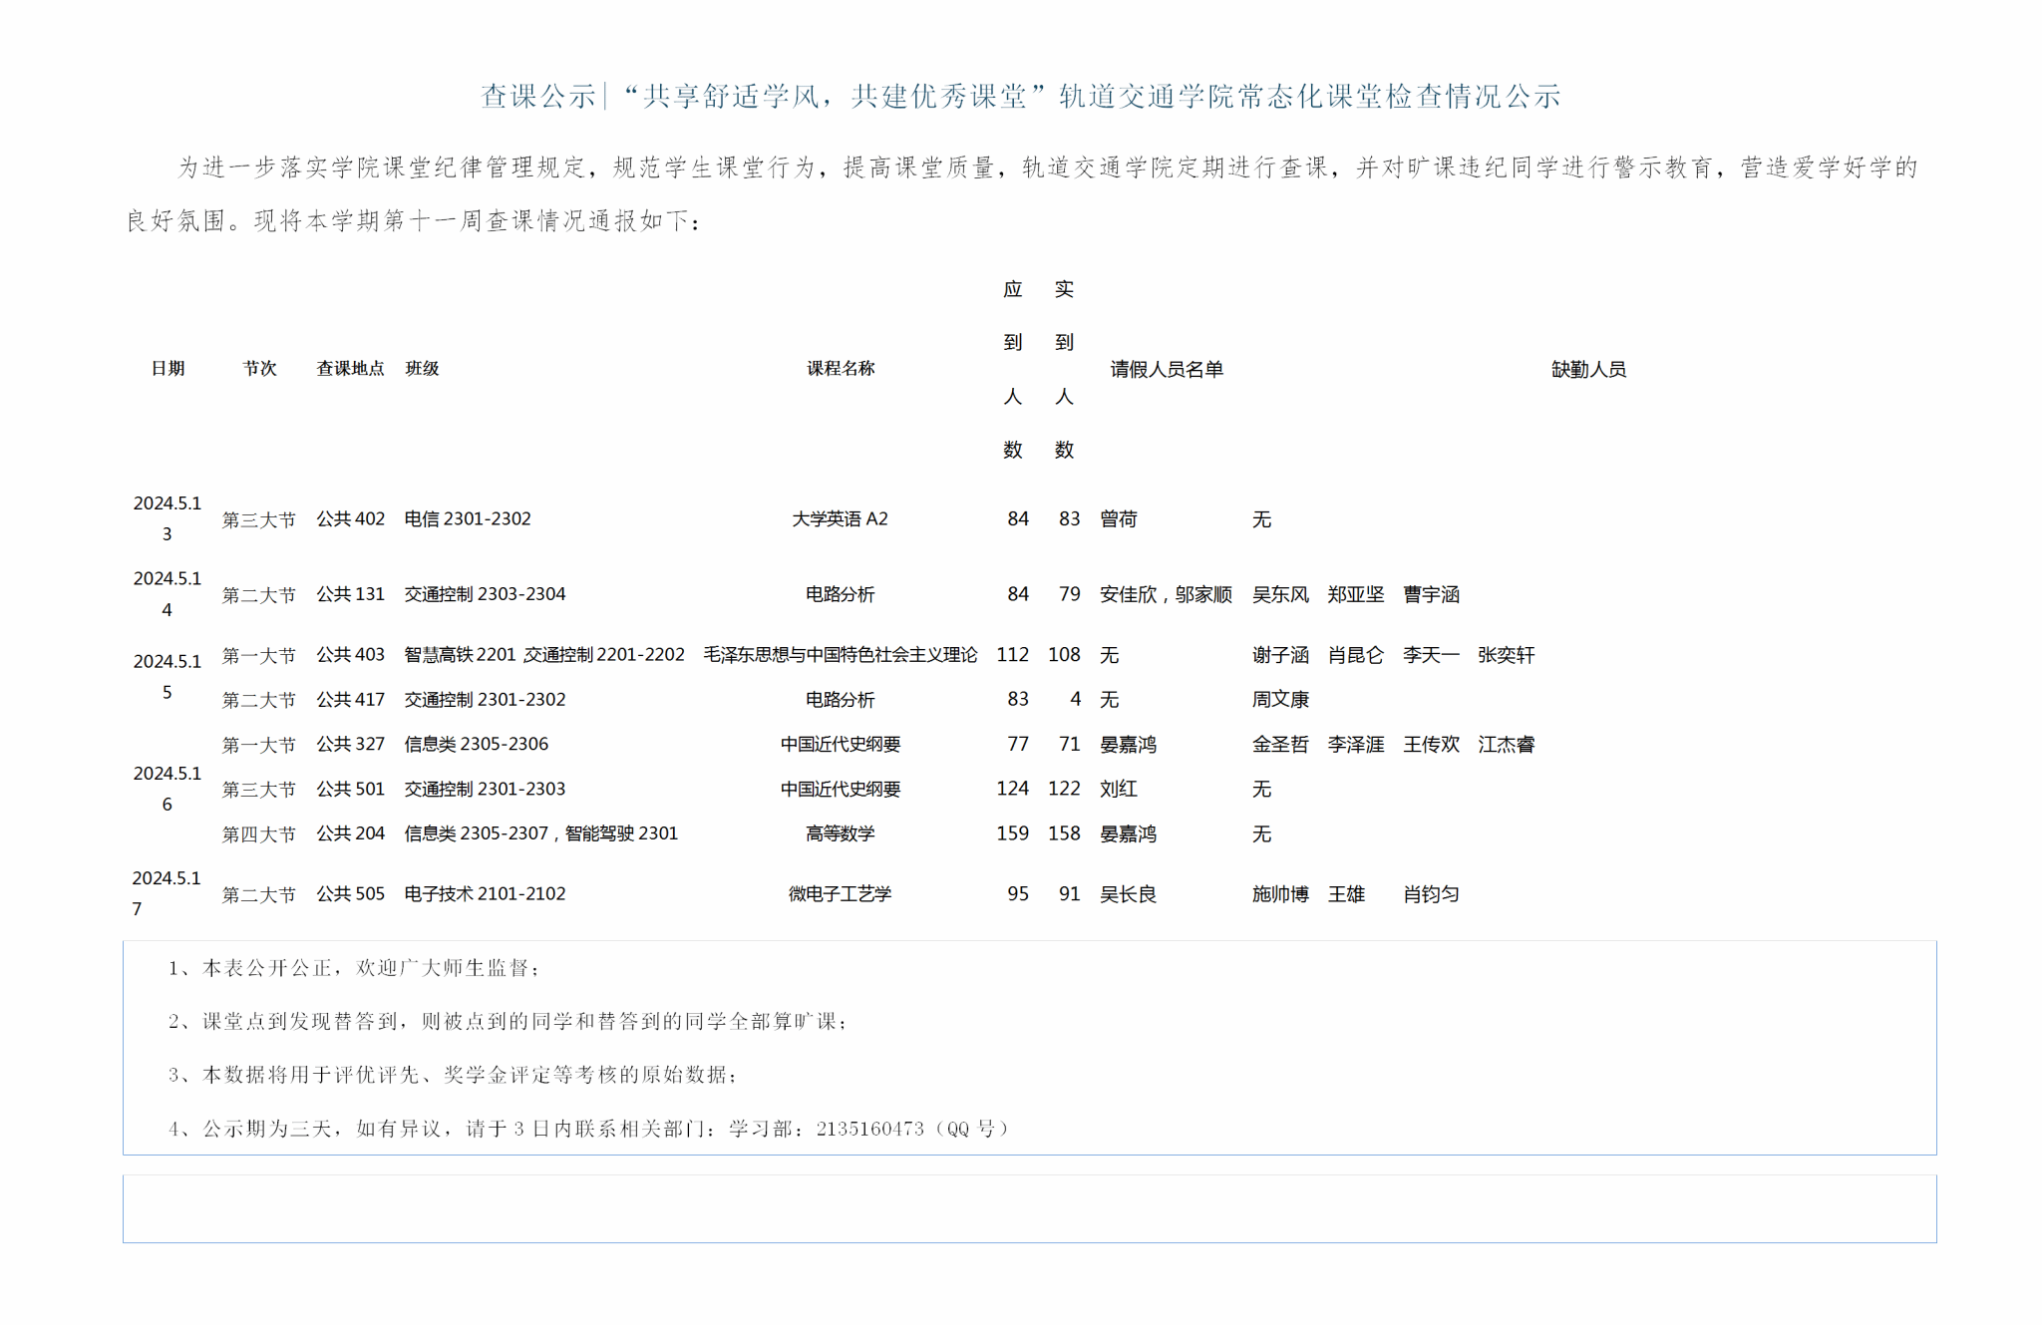Click absent student name 周文康
This screenshot has height=1325, width=2042.
click(1280, 700)
